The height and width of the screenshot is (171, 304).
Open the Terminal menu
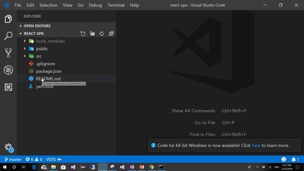116,5
